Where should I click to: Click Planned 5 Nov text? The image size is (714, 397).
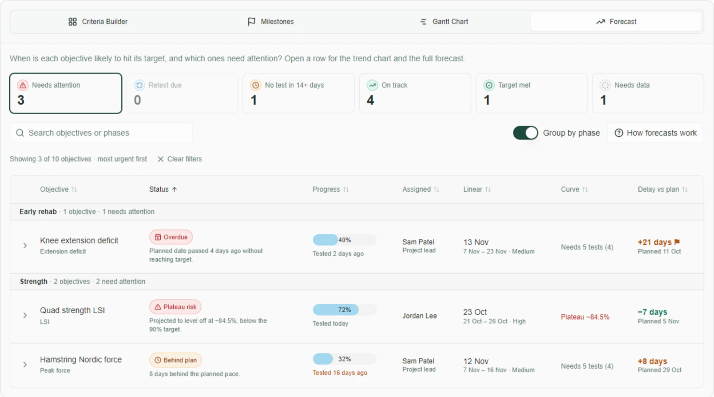[658, 322]
